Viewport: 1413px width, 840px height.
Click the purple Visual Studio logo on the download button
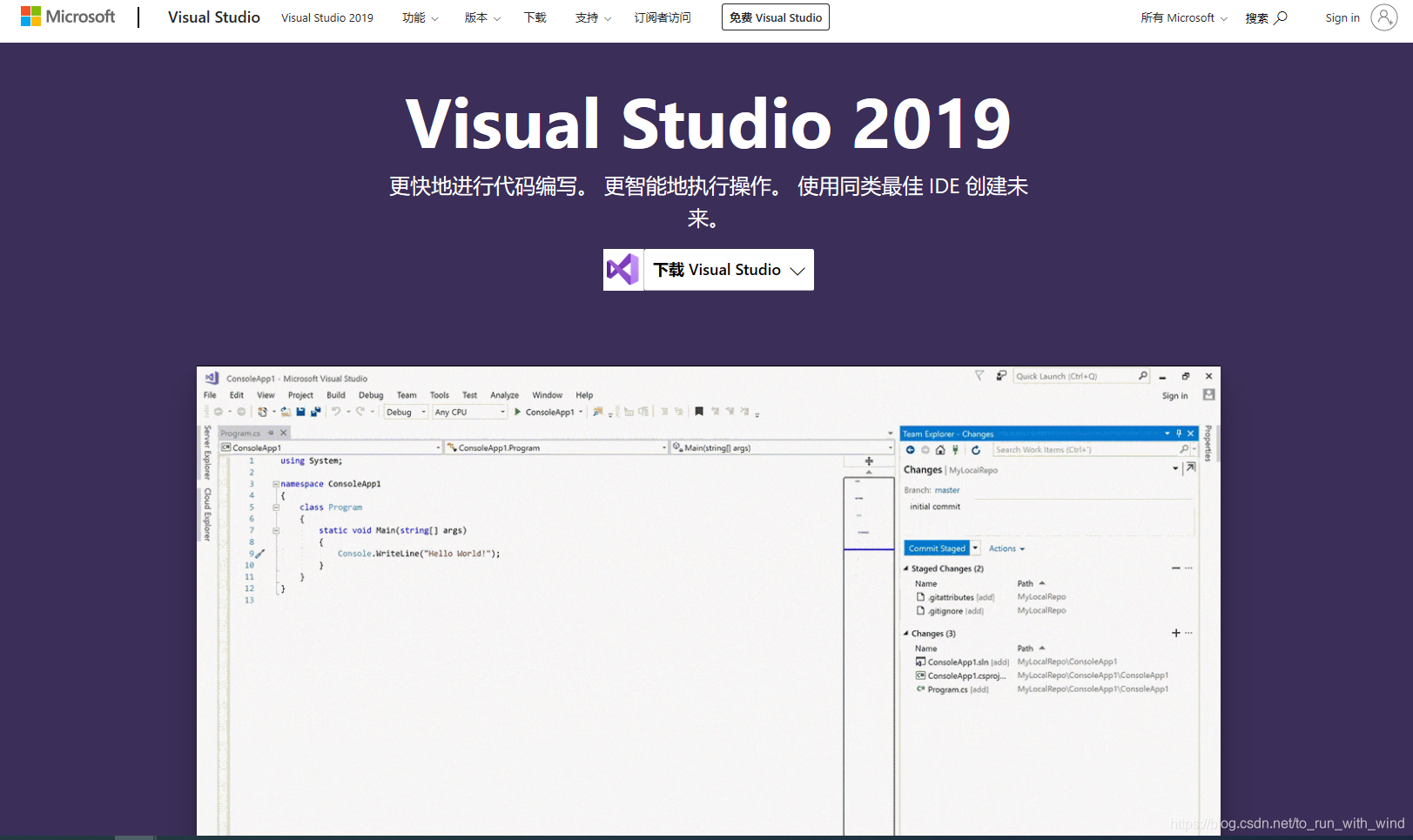(623, 270)
